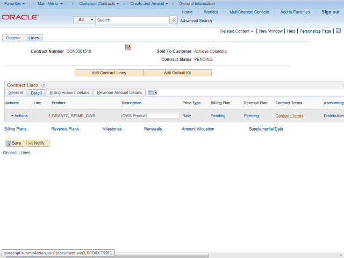Click bottom Lines page link
Viewport: 344px width, 258px height.
coord(25,153)
